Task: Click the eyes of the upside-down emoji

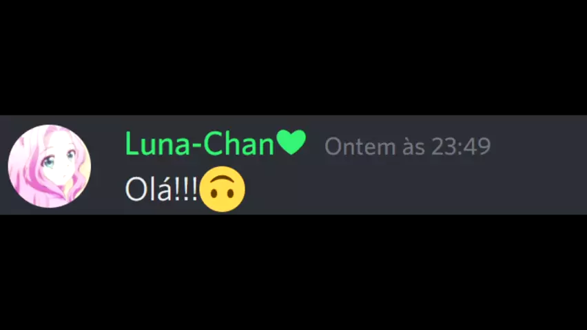Action: tap(223, 194)
